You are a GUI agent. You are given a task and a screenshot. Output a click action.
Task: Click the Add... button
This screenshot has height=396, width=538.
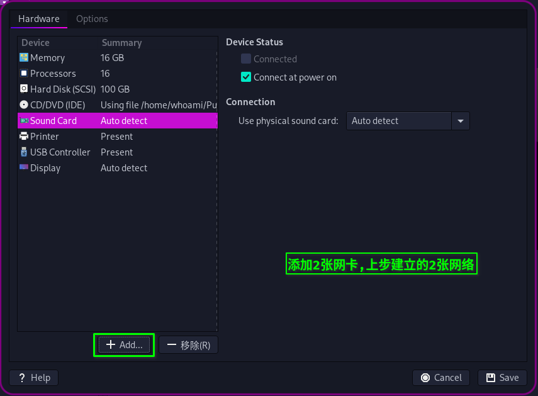coord(124,345)
